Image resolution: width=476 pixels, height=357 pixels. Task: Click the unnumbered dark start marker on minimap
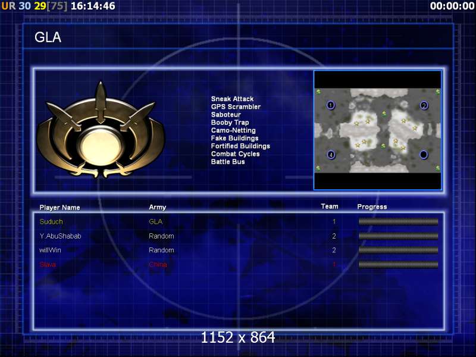pyautogui.click(x=424, y=155)
